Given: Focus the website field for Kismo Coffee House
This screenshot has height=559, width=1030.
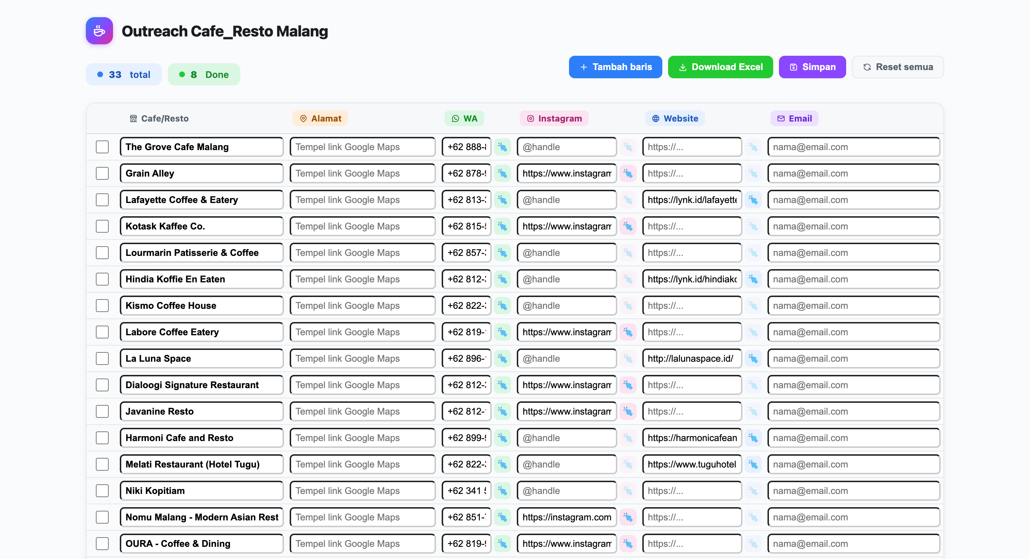Looking at the screenshot, I should click(x=692, y=306).
